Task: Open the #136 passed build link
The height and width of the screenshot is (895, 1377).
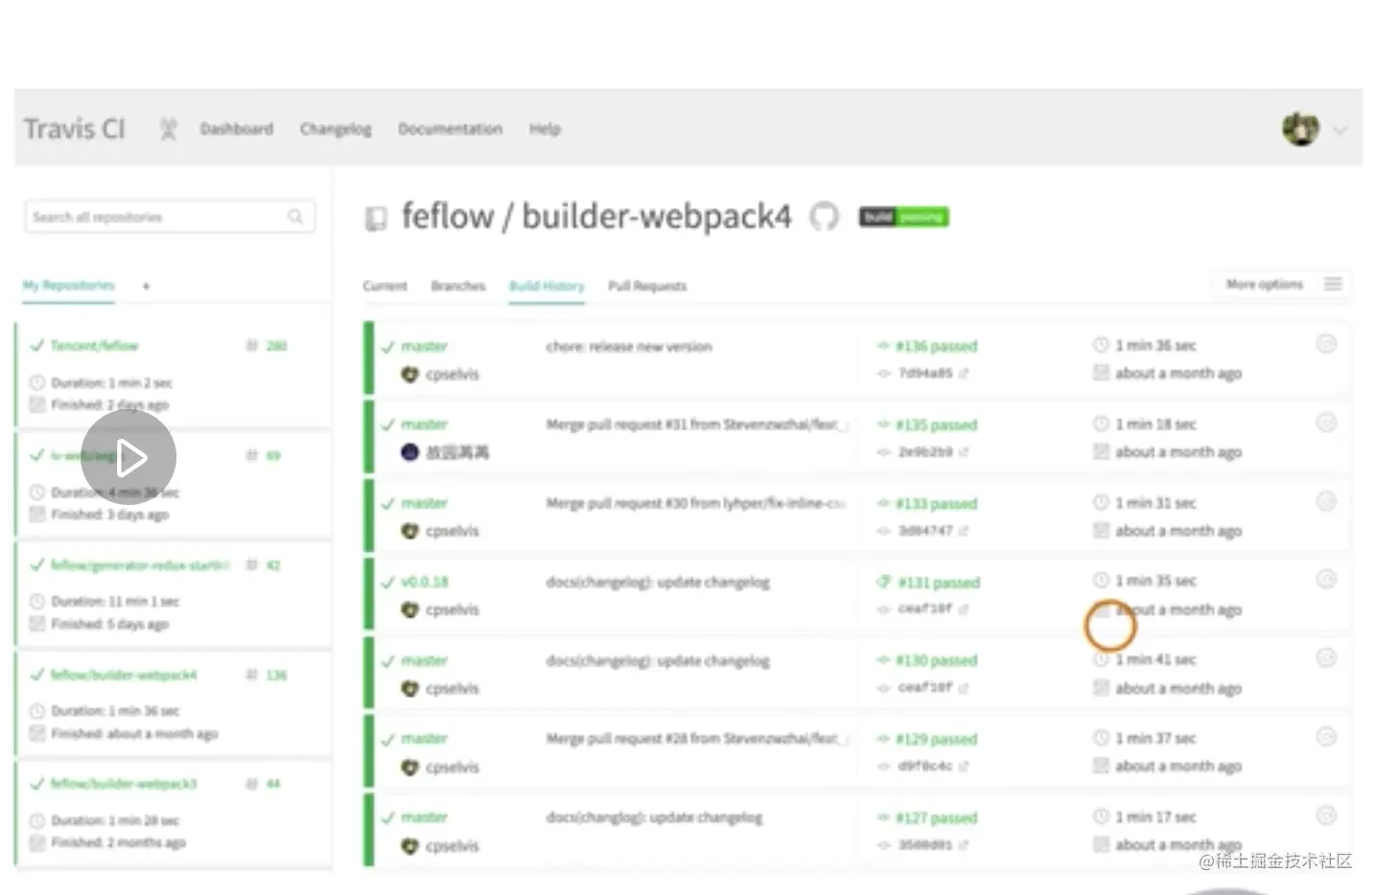Action: coord(936,346)
